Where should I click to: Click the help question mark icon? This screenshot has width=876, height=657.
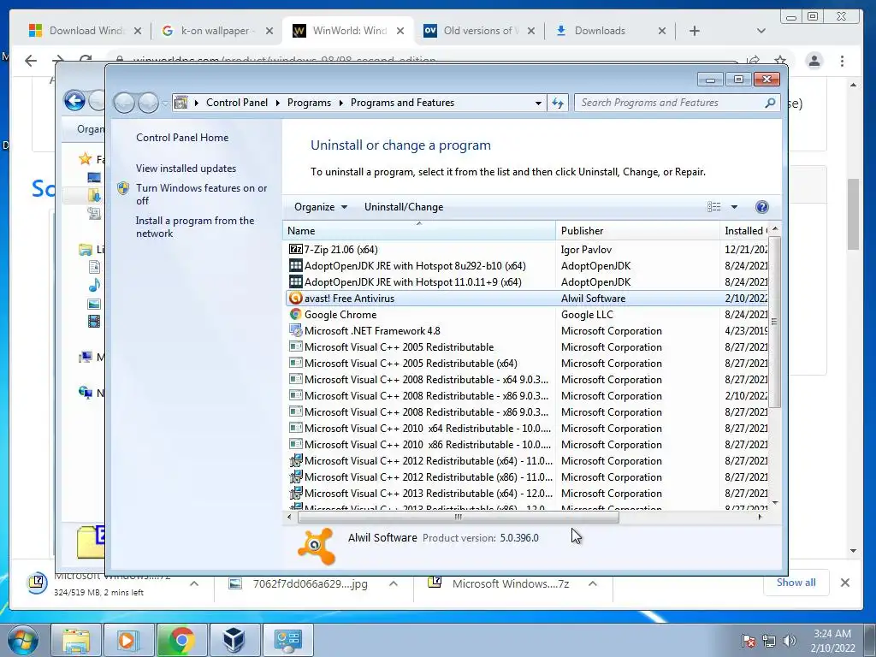click(761, 207)
